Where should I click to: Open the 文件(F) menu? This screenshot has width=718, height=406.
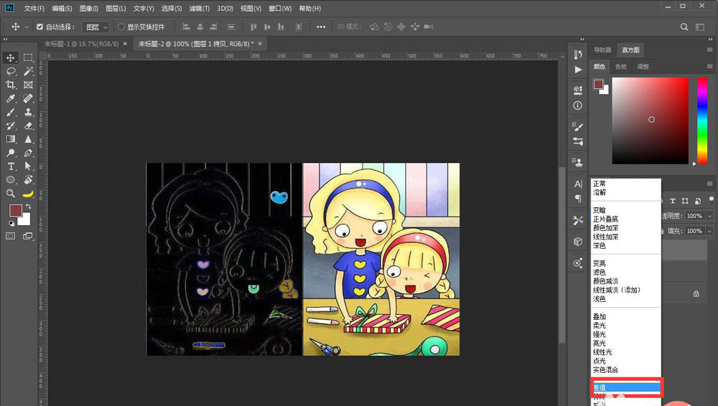click(x=34, y=8)
